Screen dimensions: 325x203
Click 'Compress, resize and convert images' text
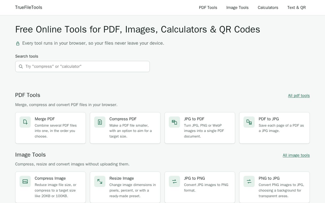tap(72, 164)
